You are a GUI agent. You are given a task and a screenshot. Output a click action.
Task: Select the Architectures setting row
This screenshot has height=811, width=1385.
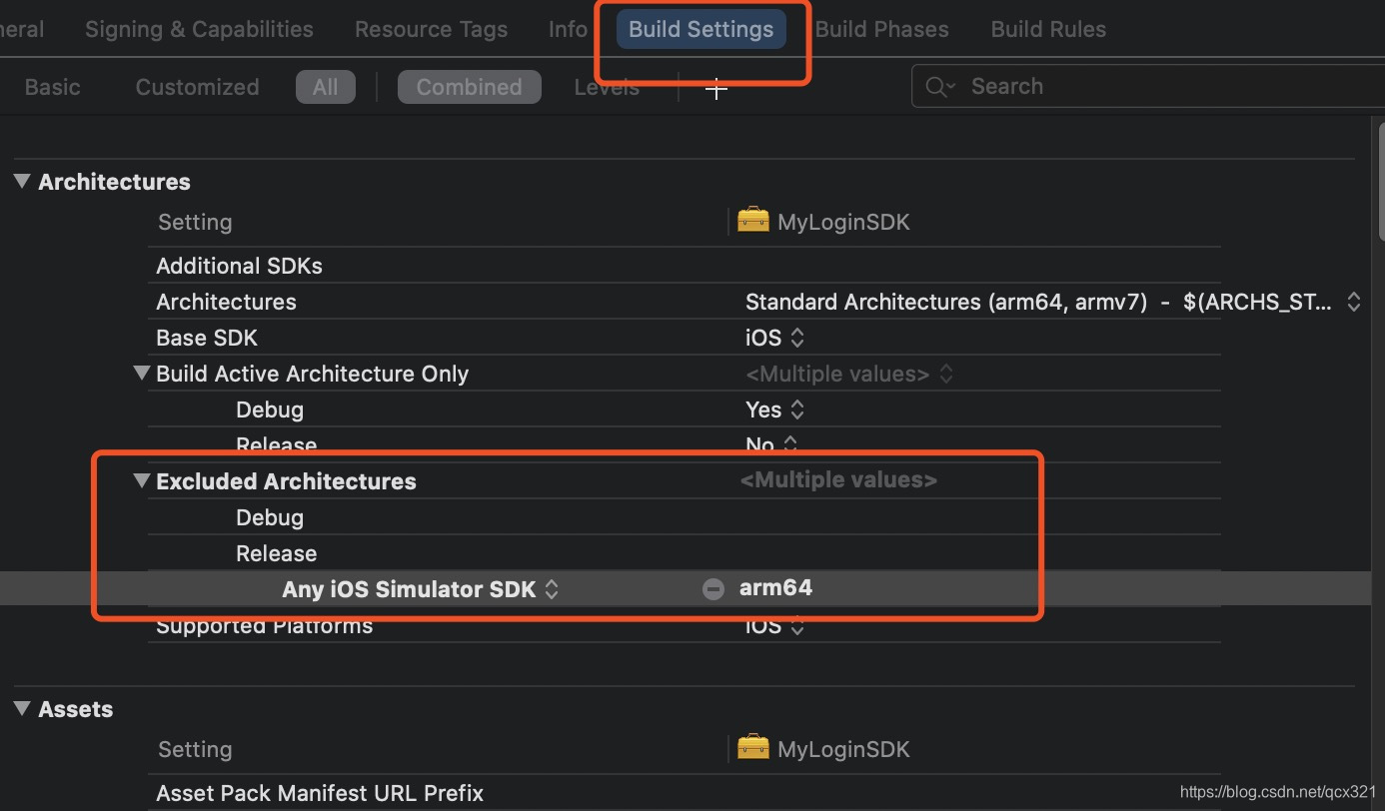tap(685, 302)
